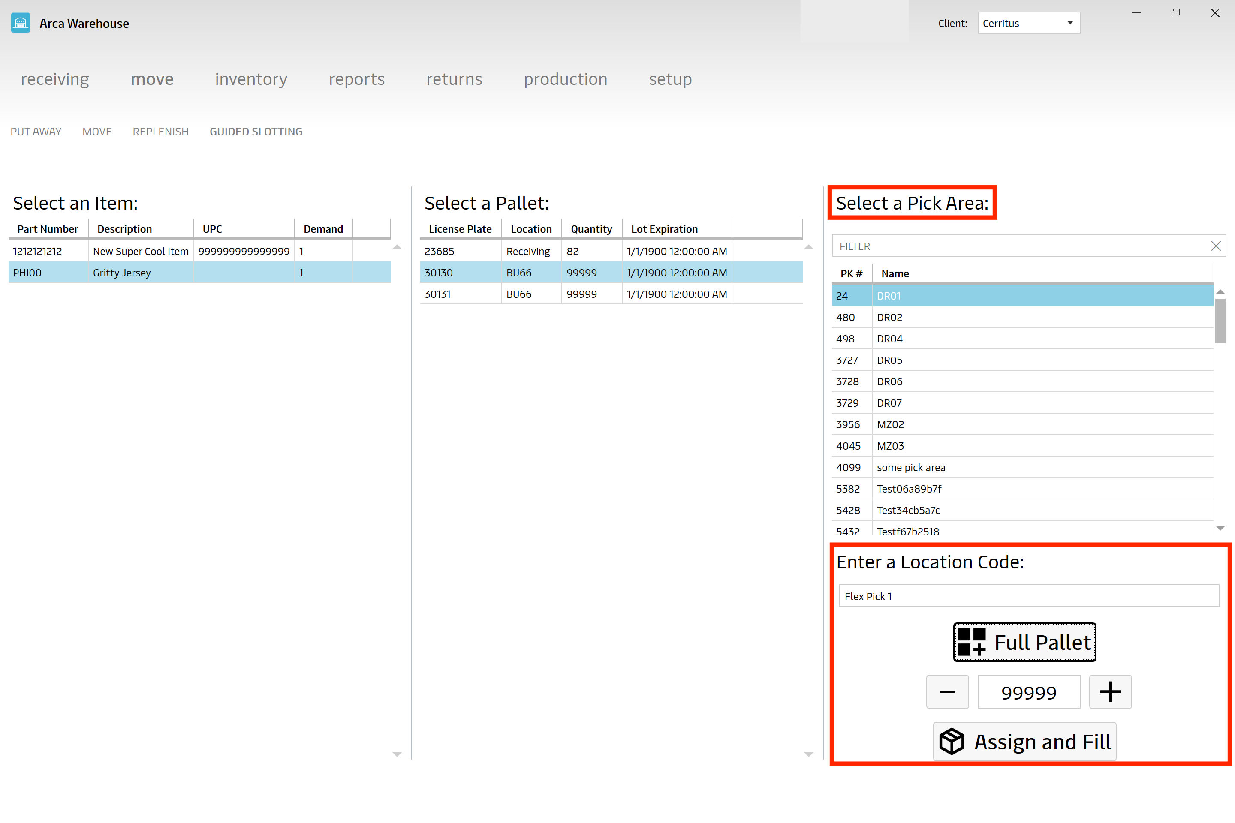Open the Client dropdown showing Cerritus
The image size is (1235, 823).
(x=1029, y=23)
